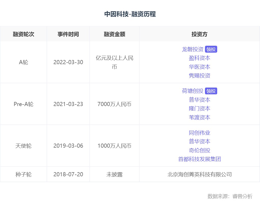Open the 隆门资本 investor link
The height and width of the screenshot is (210, 260).
pyautogui.click(x=199, y=109)
